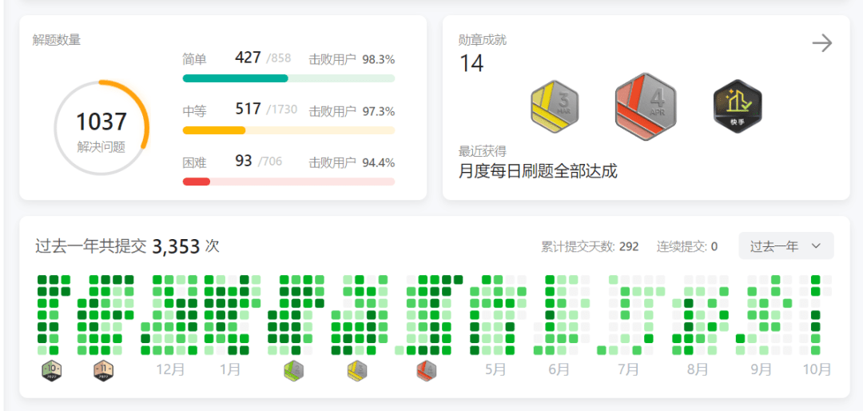Expand the 过去一年 time range dropdown
The image size is (863, 411).
pos(785,246)
